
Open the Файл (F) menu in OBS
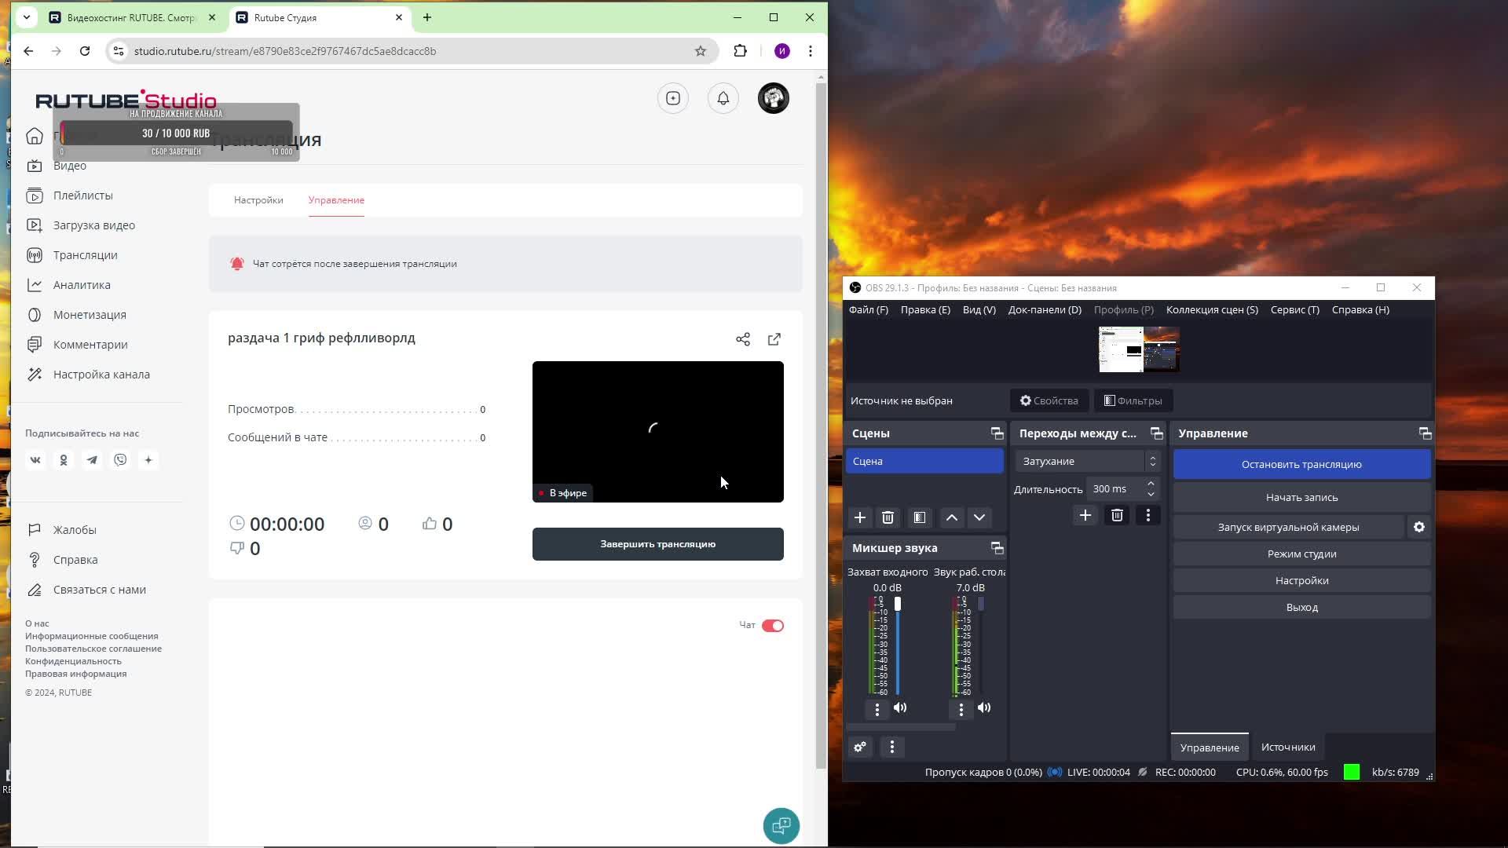[868, 310]
